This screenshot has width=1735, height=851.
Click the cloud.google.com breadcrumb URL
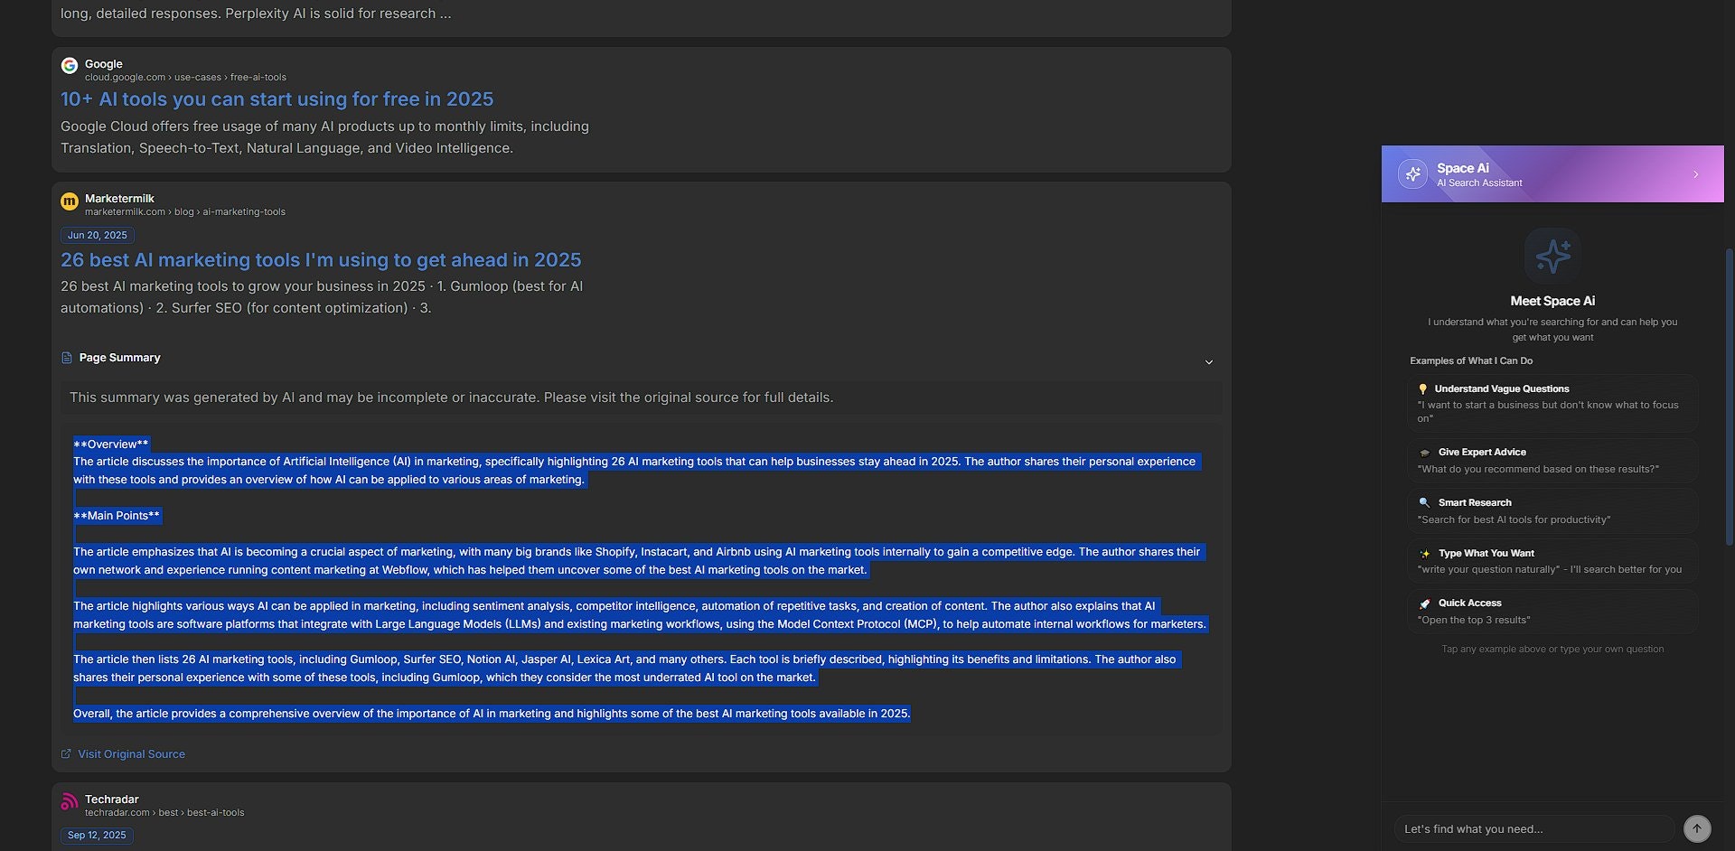click(x=185, y=78)
